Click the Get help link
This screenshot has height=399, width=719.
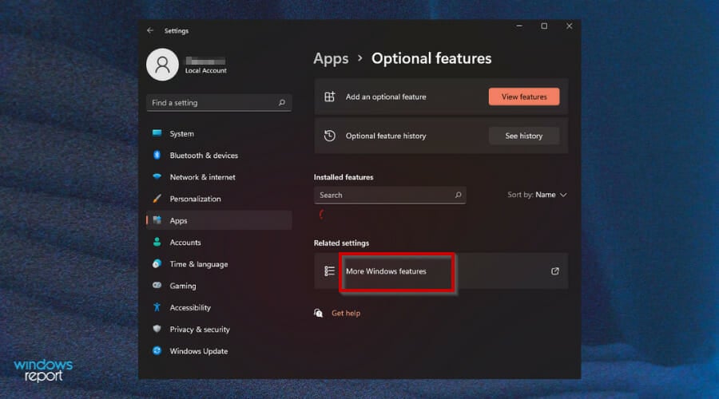tap(346, 313)
